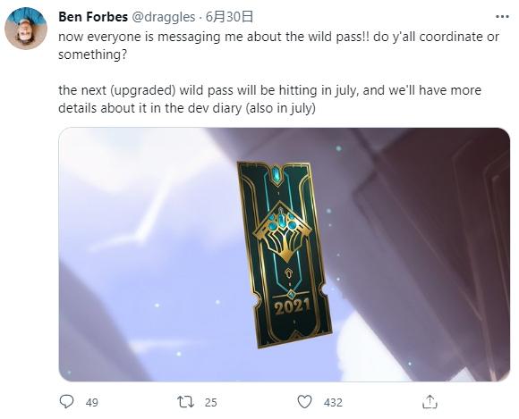Click the tweet text about coordinating messages
Viewport: 519px width, 419px height.
[278, 46]
